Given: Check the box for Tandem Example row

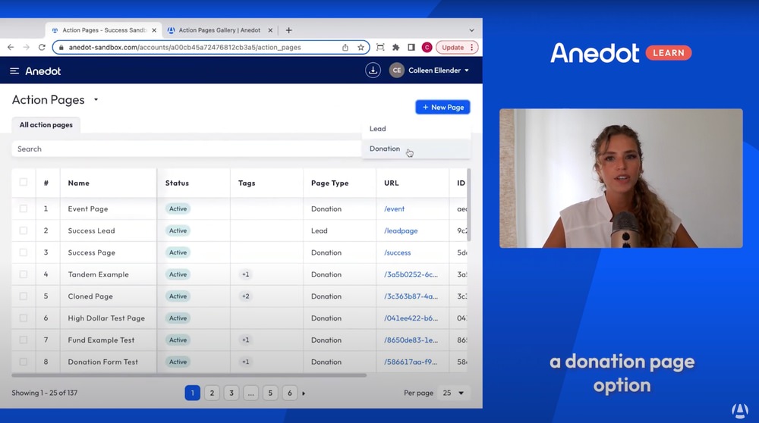Looking at the screenshot, I should coord(24,274).
